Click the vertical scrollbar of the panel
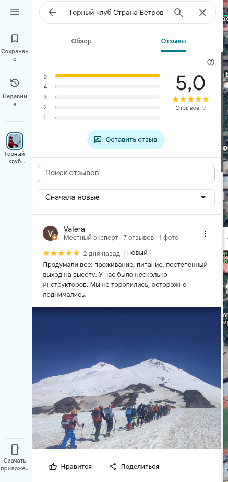The image size is (228, 482). tap(222, 112)
